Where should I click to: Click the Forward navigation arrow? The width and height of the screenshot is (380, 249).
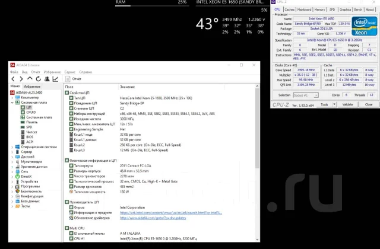click(21, 79)
